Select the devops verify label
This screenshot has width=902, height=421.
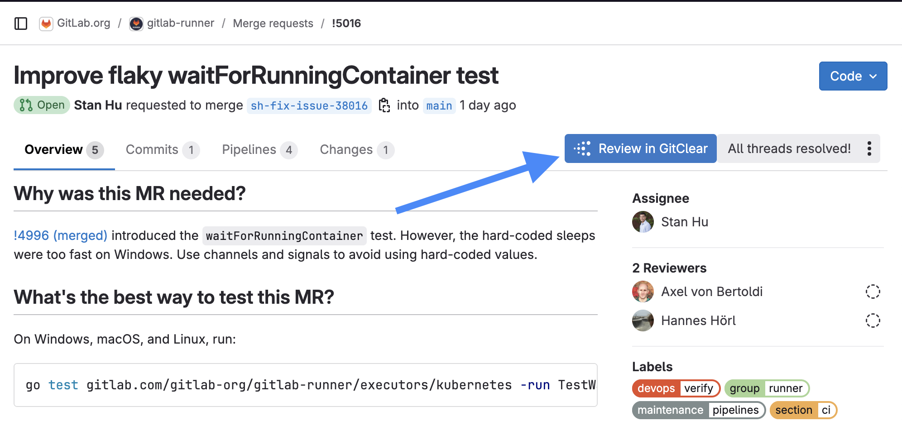[676, 388]
